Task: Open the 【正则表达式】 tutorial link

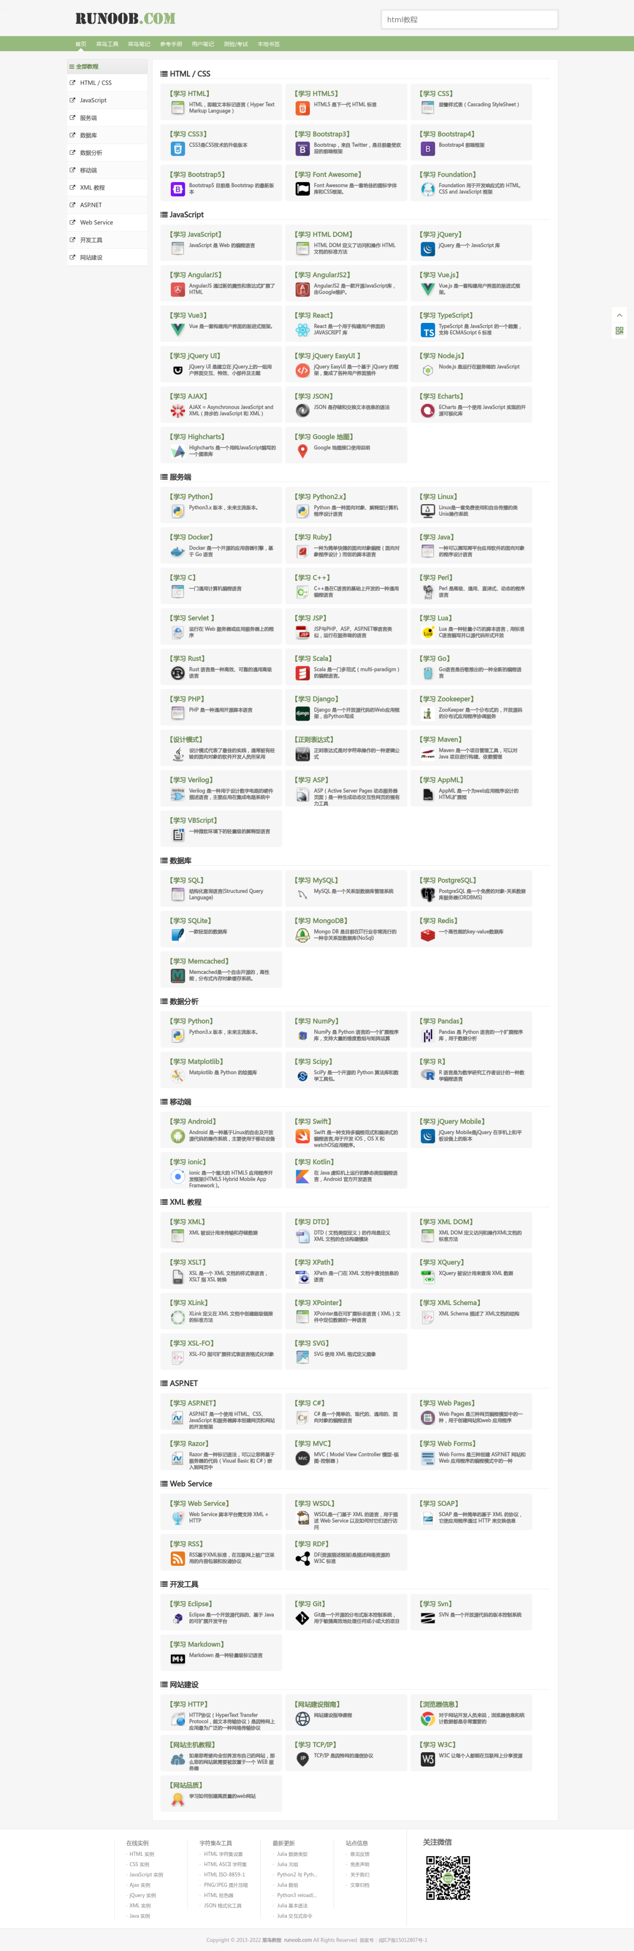Action: tap(314, 739)
